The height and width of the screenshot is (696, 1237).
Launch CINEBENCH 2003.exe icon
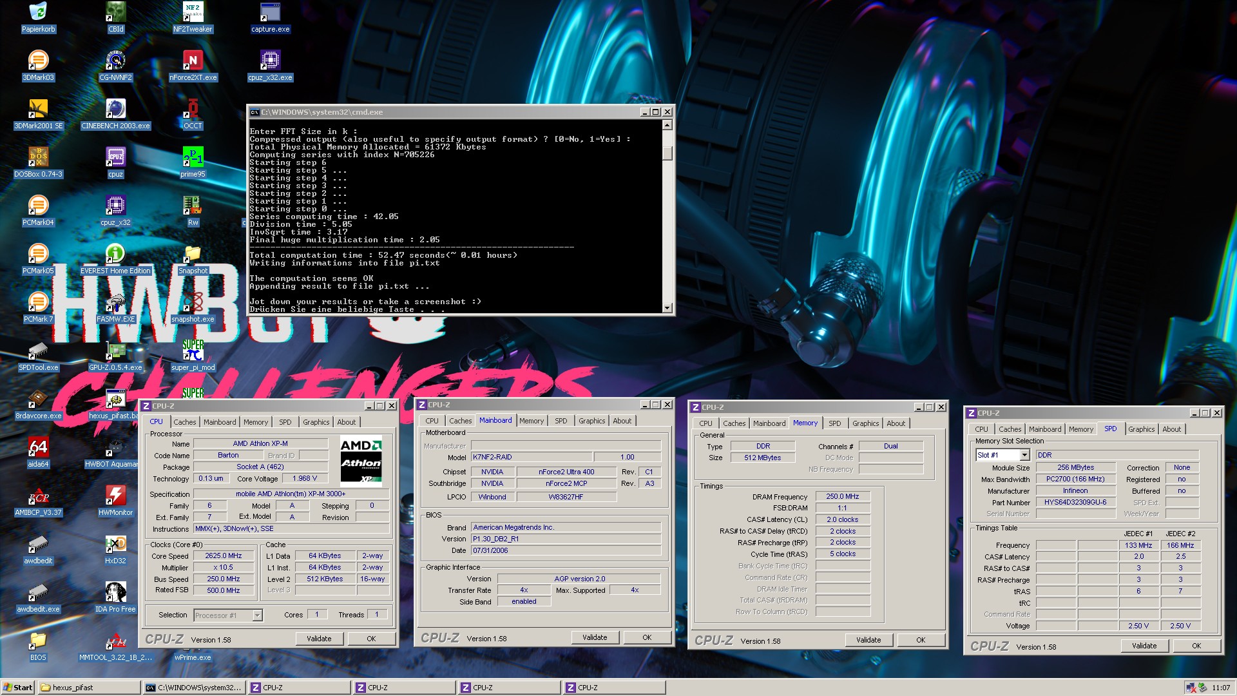115,114
